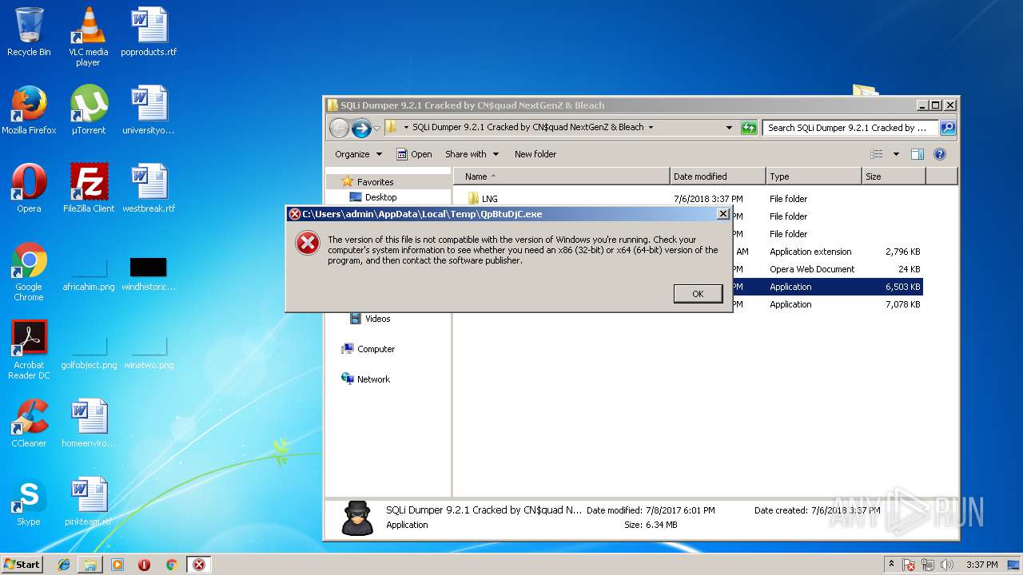Sort by Type column header
Viewport: 1023px width, 575px height.
(814, 176)
